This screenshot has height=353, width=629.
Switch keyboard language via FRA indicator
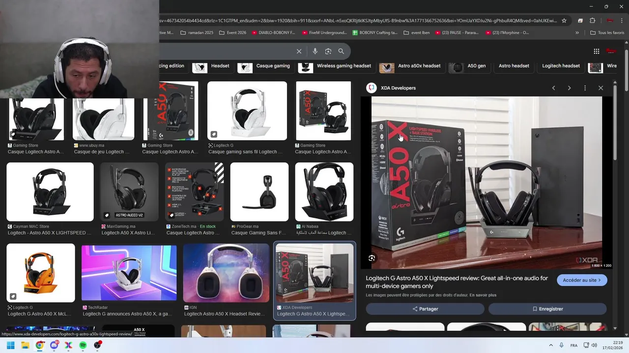point(574,345)
